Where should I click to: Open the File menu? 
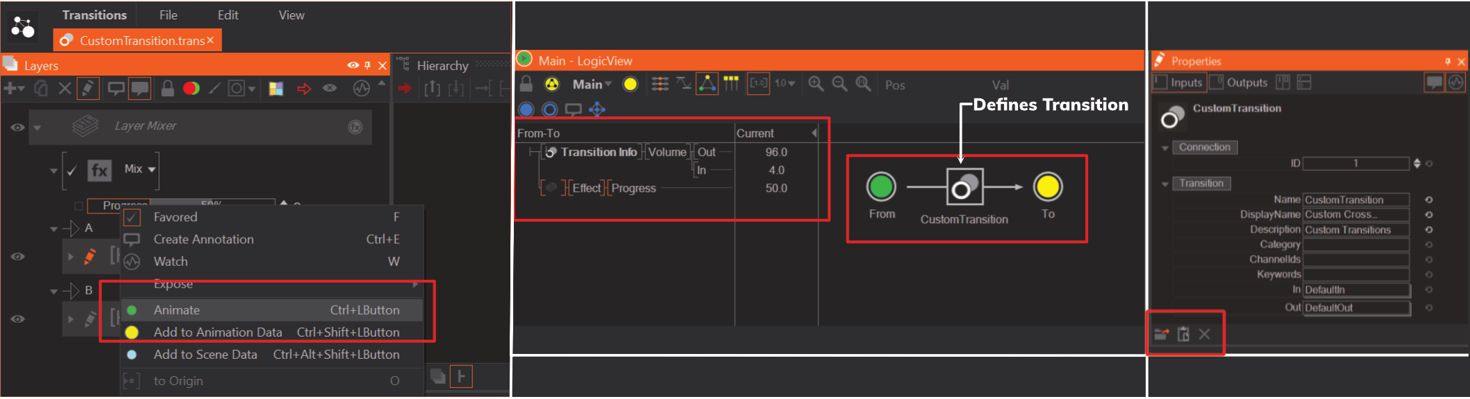(x=168, y=15)
